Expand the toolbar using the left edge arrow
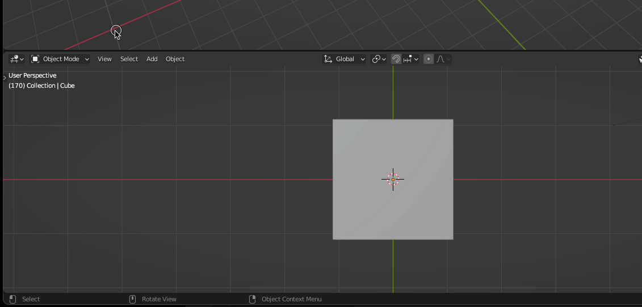Screen dimensions: 642x307 [x=5, y=76]
